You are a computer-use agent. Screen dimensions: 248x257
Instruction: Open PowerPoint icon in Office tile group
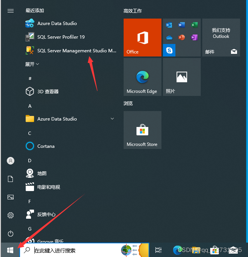[x=181, y=38]
